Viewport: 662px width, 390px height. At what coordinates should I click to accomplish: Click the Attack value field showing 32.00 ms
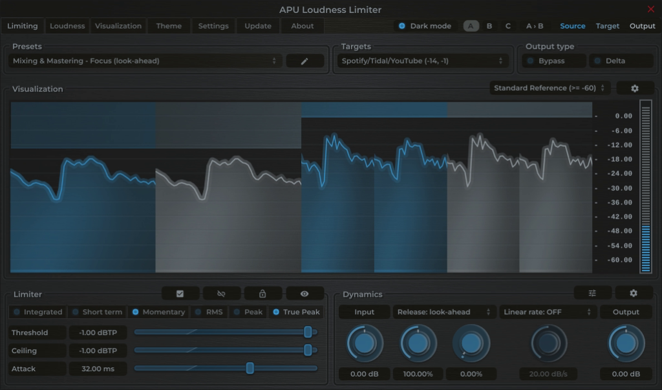pyautogui.click(x=98, y=369)
